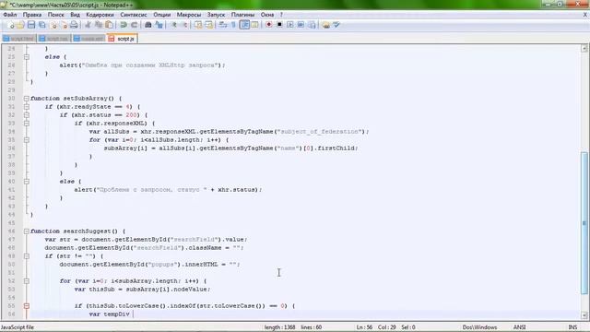
Task: Collapse the subsArray for loop, line 52
Action: 27,280
